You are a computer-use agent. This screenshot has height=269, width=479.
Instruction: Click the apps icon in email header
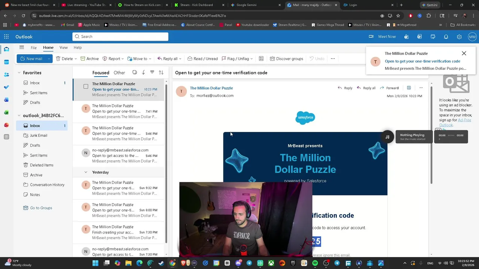coord(409,88)
